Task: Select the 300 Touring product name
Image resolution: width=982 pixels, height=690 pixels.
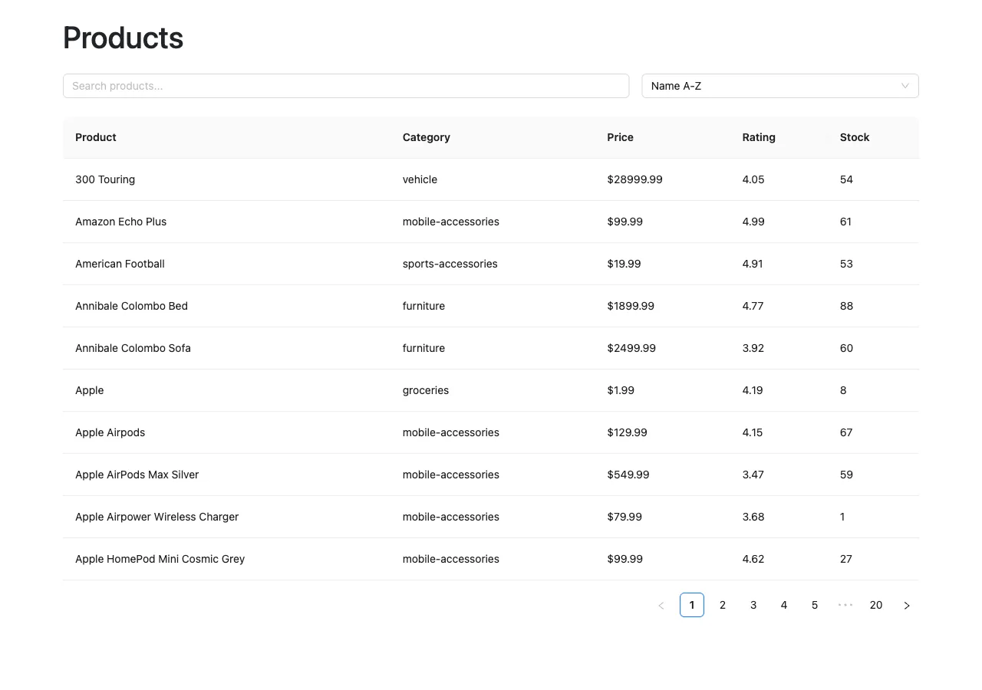Action: pos(105,179)
